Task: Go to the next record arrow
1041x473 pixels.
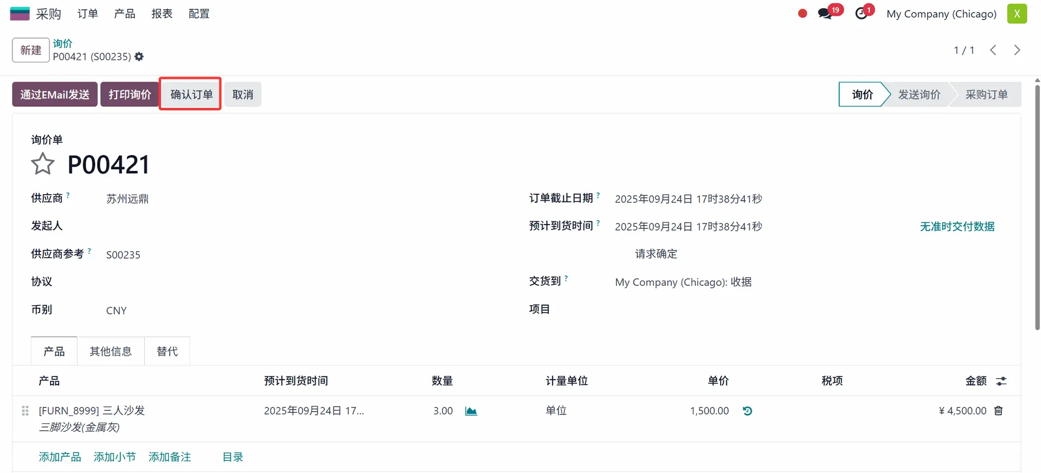Action: point(1017,50)
